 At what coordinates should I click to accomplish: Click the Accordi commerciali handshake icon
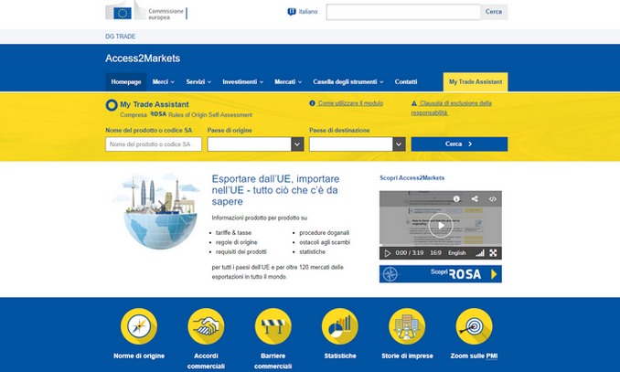tap(206, 326)
